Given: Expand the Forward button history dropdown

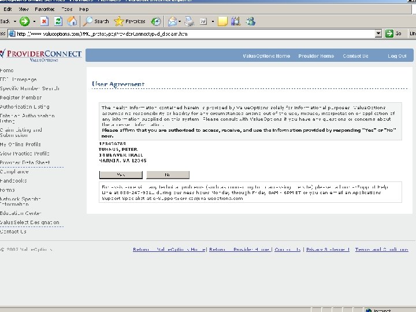Looking at the screenshot, I should [x=34, y=21].
